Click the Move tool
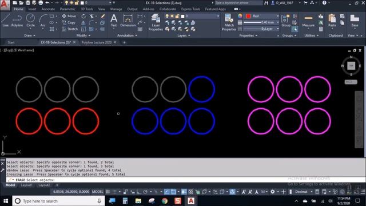This screenshot has width=366, height=206. pyautogui.click(x=69, y=16)
